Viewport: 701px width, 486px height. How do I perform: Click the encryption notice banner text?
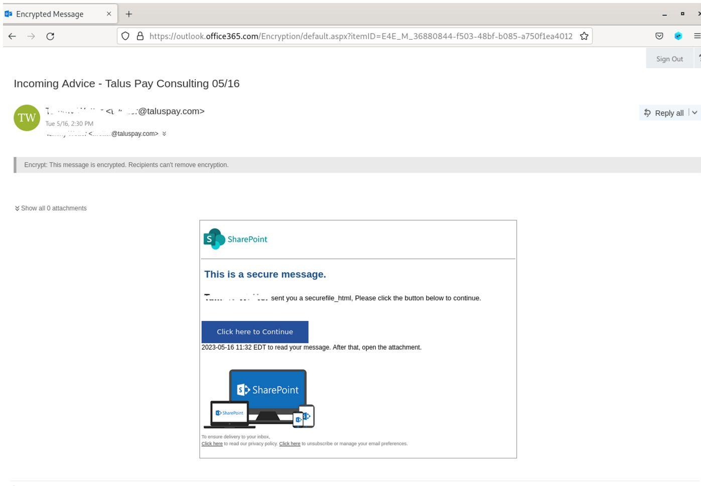pyautogui.click(x=126, y=165)
